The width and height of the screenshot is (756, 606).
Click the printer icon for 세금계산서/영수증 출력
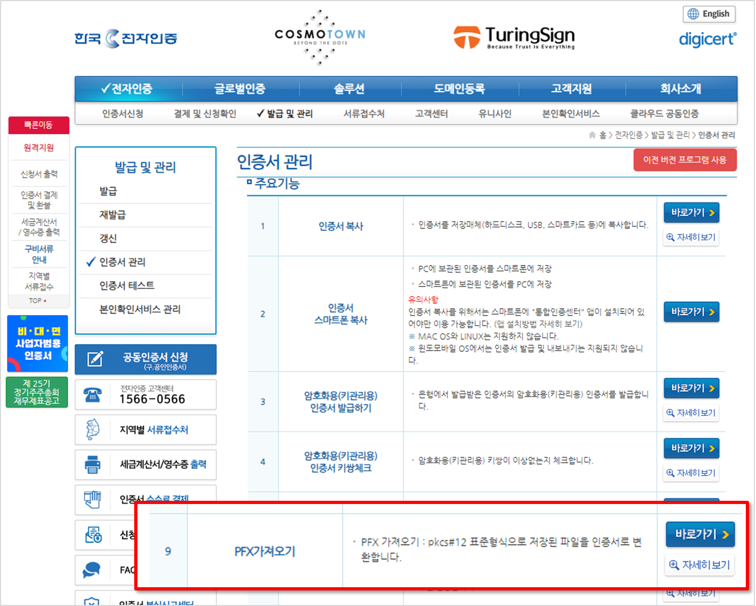coord(93,464)
